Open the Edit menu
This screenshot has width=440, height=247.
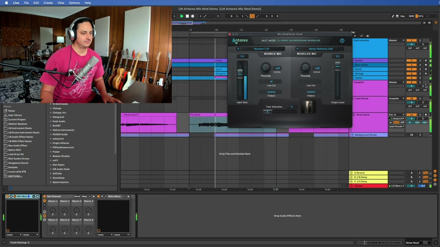click(x=36, y=3)
